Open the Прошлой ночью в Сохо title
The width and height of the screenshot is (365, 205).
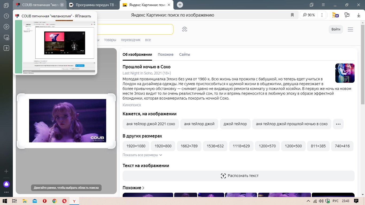pos(146,67)
